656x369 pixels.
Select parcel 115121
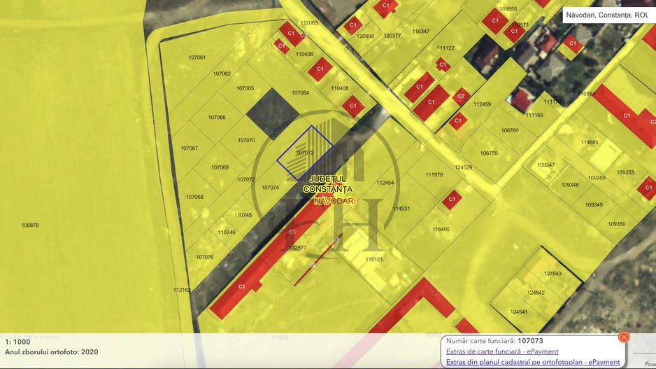[x=374, y=259]
